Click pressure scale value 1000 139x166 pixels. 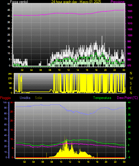tap(130, 35)
